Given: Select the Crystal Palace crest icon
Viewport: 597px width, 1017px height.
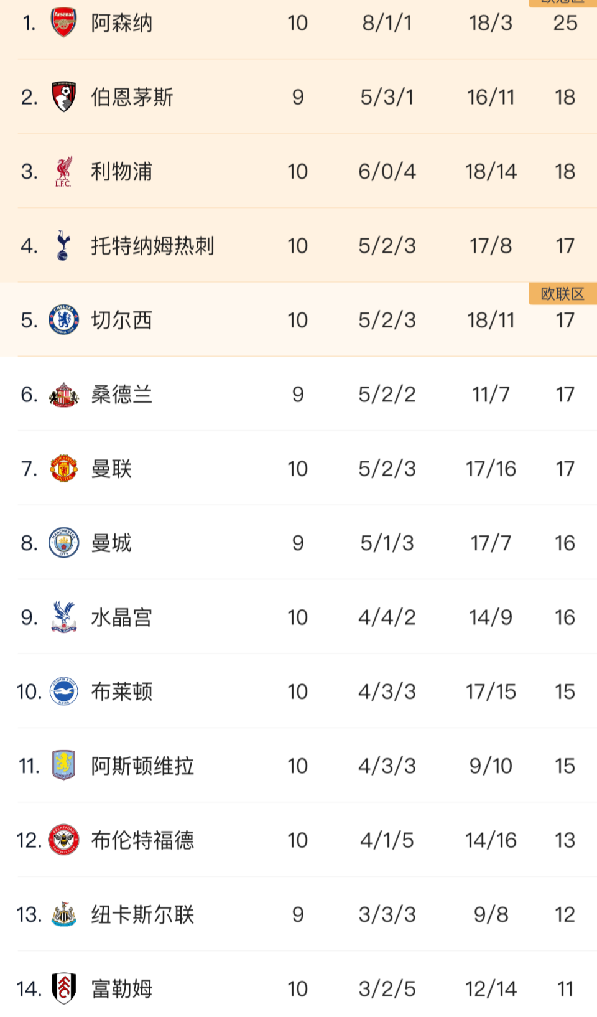Looking at the screenshot, I should click(x=63, y=617).
